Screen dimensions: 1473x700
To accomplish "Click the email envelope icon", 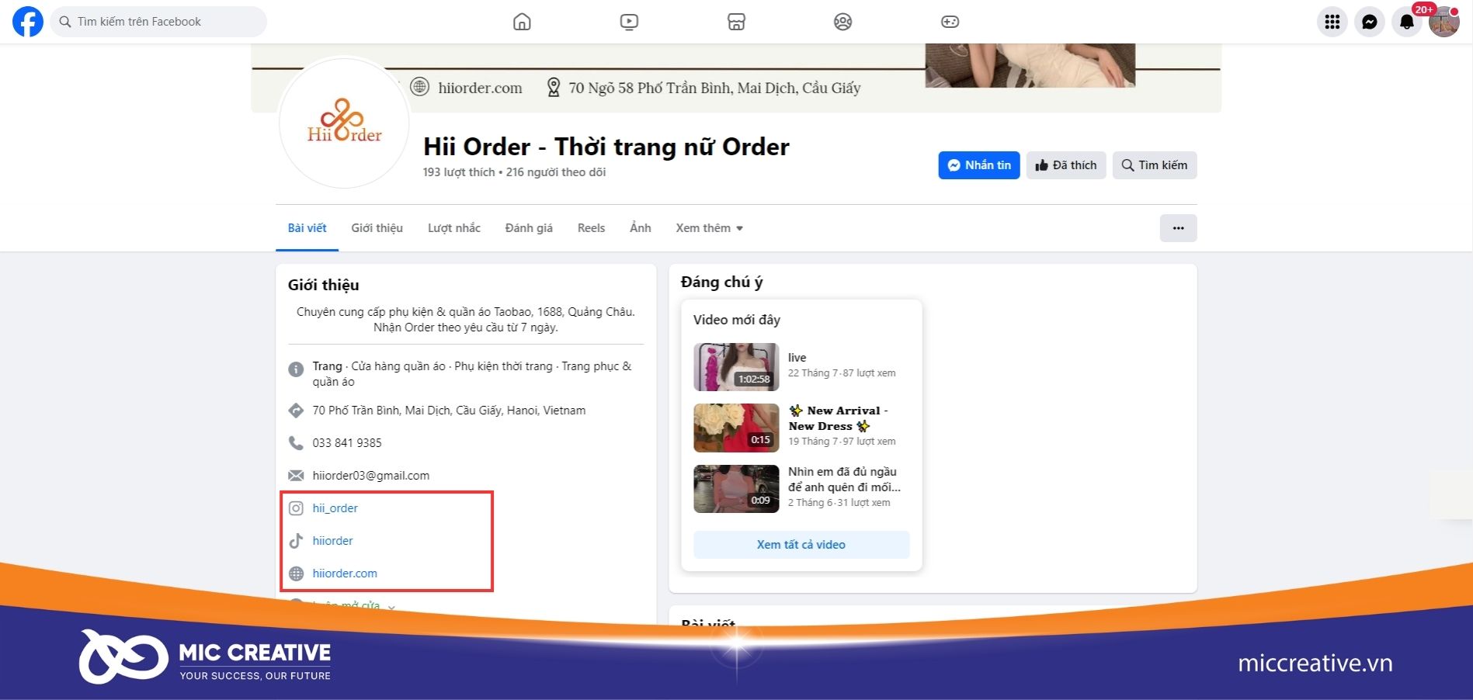I will [296, 476].
